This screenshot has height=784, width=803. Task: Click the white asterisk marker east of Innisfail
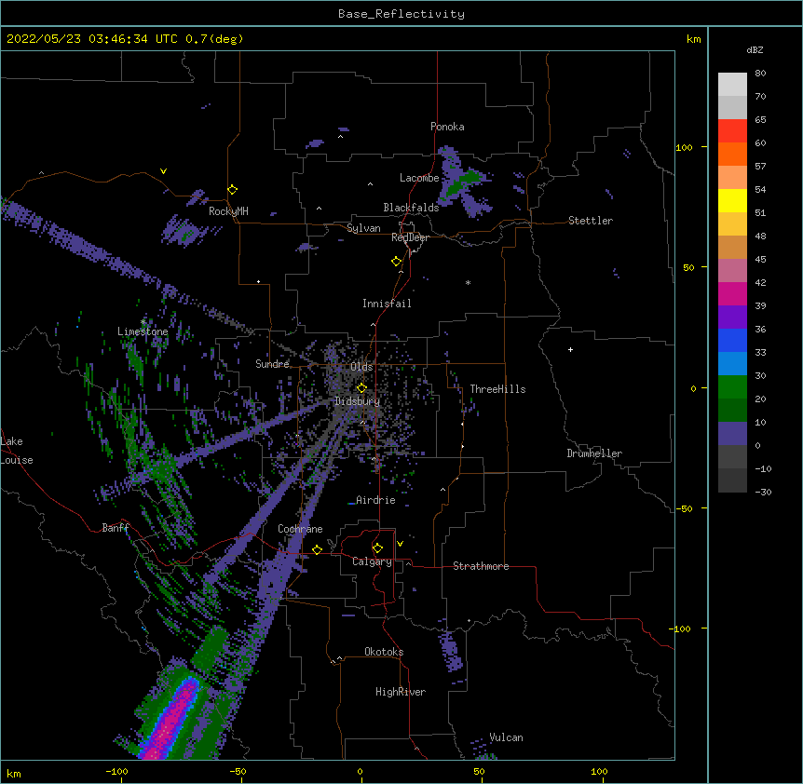point(468,282)
